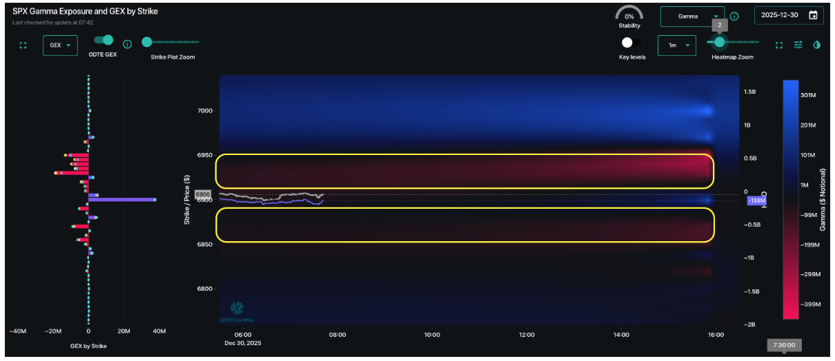Open the 1m interval dropdown
Viewport: 835px width, 361px height.
point(676,45)
